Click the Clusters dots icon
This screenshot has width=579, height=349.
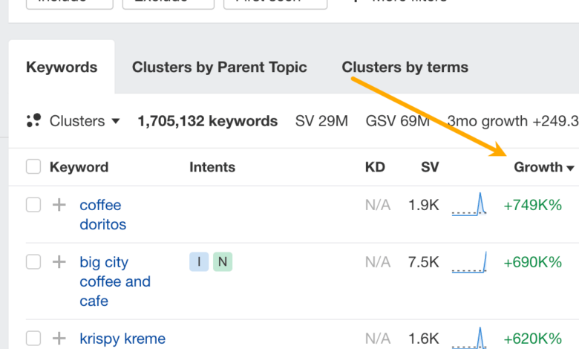tap(33, 121)
